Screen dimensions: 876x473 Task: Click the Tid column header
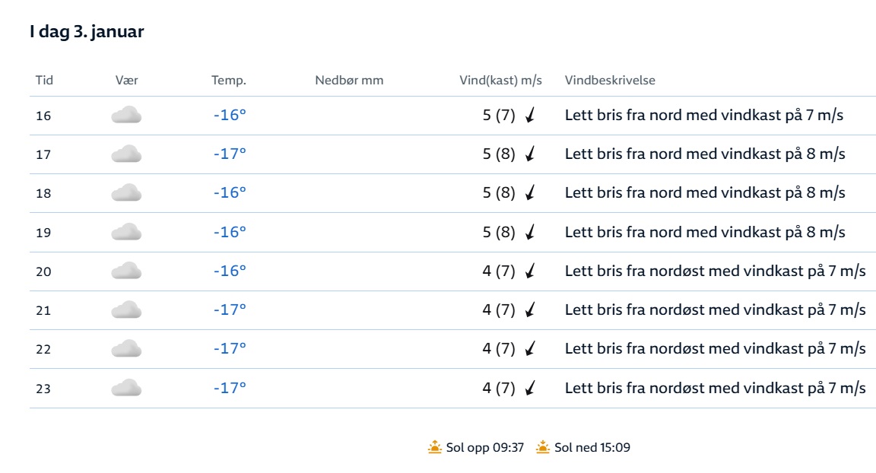click(x=44, y=80)
